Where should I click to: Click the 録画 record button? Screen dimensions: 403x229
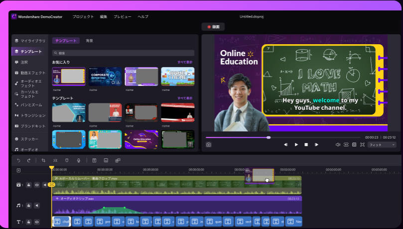click(213, 27)
